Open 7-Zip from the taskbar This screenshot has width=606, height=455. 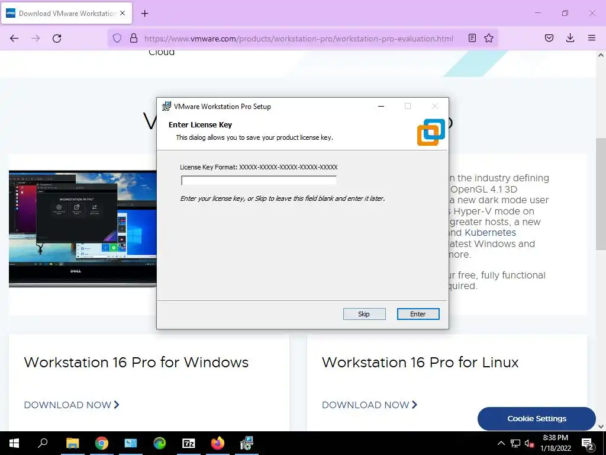pos(188,443)
